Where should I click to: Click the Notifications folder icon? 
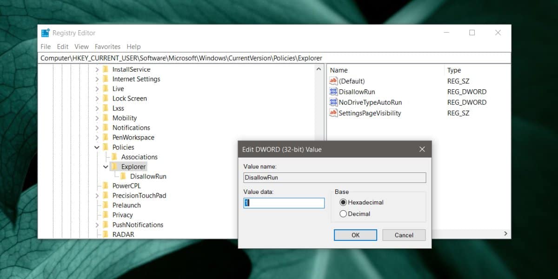tap(106, 128)
